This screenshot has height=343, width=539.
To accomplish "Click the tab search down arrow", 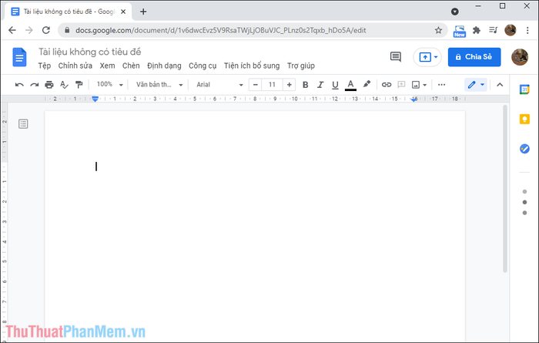I will point(455,12).
